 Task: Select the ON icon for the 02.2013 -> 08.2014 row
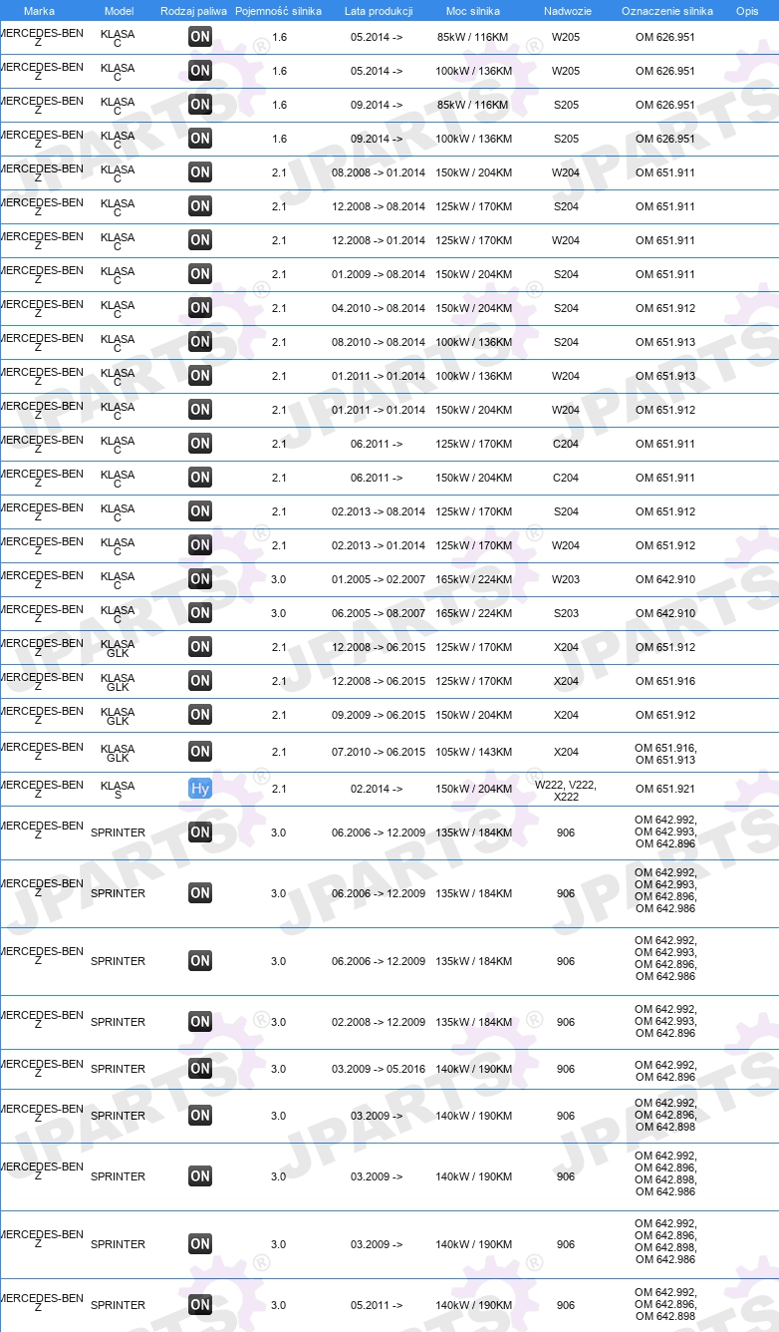[x=200, y=511]
